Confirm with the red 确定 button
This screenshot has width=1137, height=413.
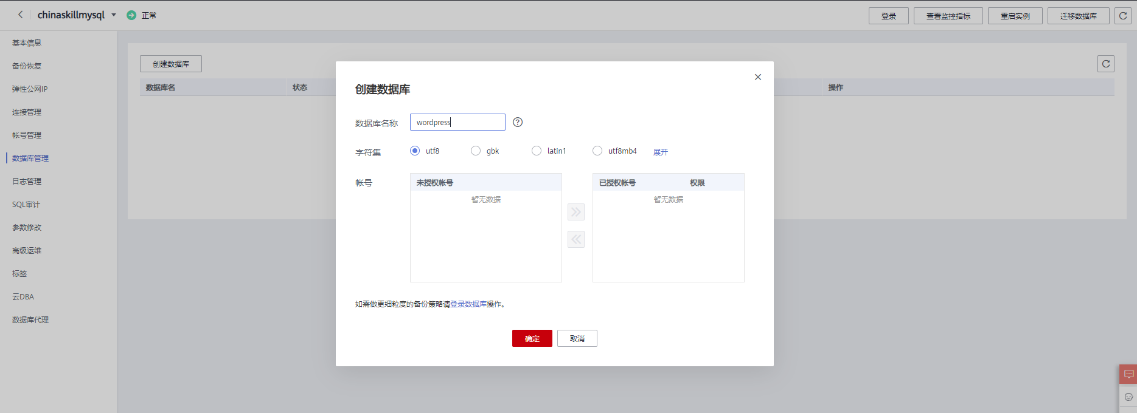pos(532,338)
